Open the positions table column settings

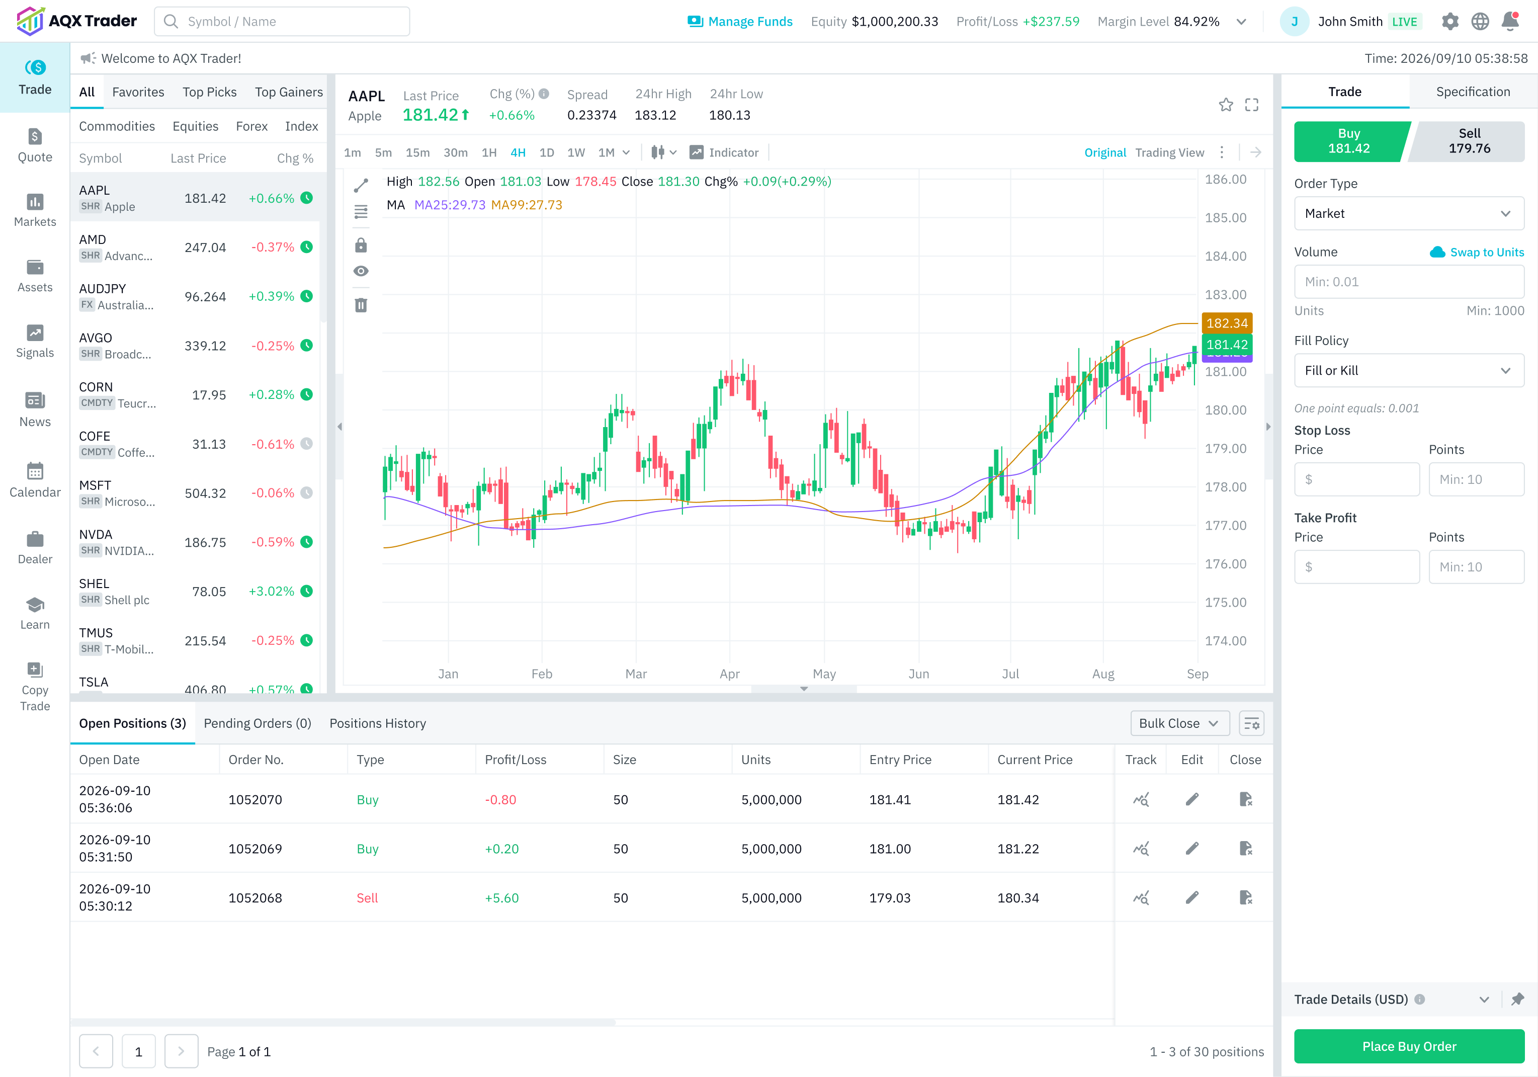click(x=1251, y=723)
